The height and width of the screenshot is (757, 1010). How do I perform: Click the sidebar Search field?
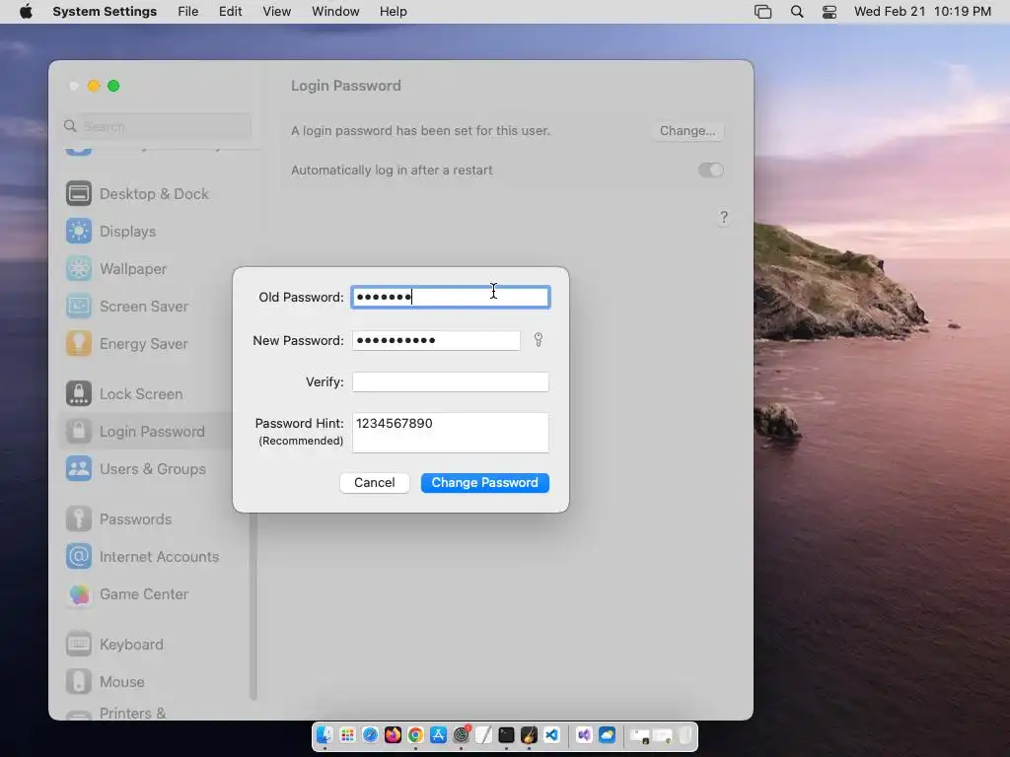157,126
